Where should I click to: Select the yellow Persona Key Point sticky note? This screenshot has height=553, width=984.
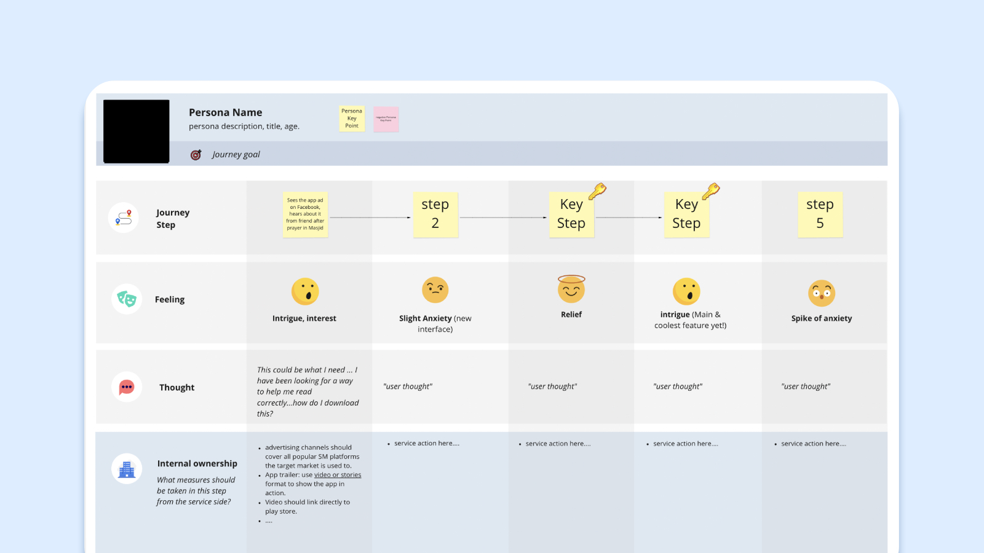[x=352, y=119]
